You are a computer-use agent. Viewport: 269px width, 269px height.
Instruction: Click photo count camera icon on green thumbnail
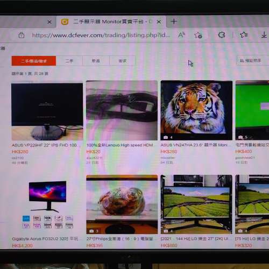tap(240, 137)
